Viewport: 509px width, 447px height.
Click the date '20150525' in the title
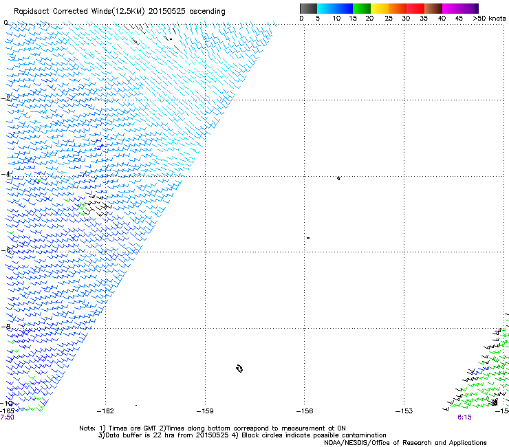point(167,12)
